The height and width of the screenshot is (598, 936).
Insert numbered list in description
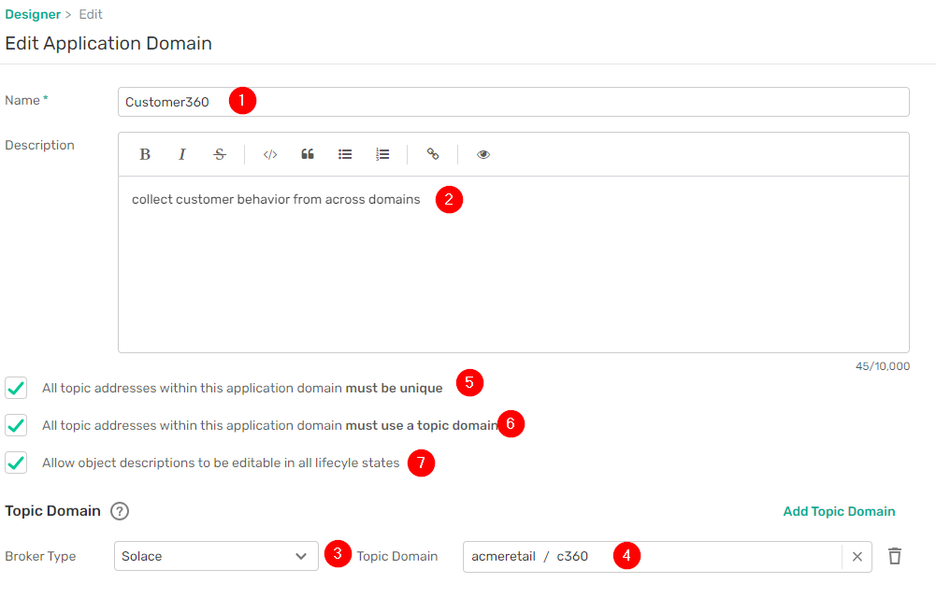pyautogui.click(x=382, y=155)
